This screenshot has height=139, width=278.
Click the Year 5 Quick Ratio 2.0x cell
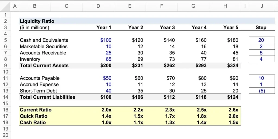(233, 116)
